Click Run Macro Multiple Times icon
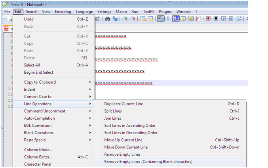The width and height of the screenshot is (268, 168). 231,18
